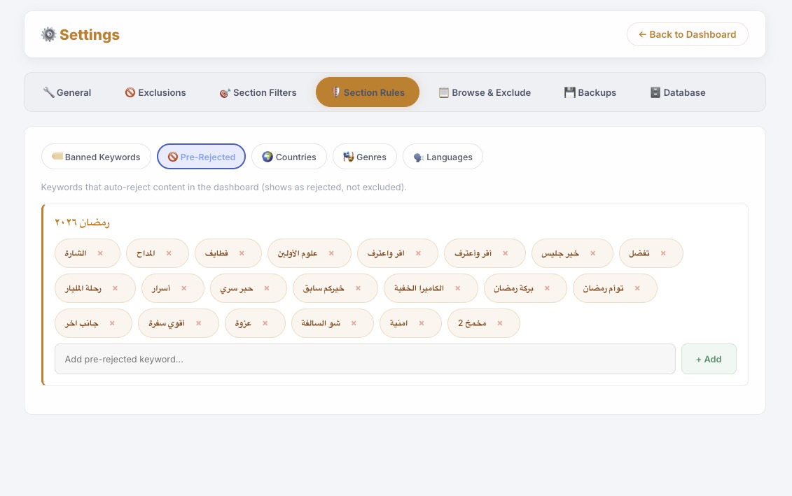Click the Settings gear icon

(49, 34)
